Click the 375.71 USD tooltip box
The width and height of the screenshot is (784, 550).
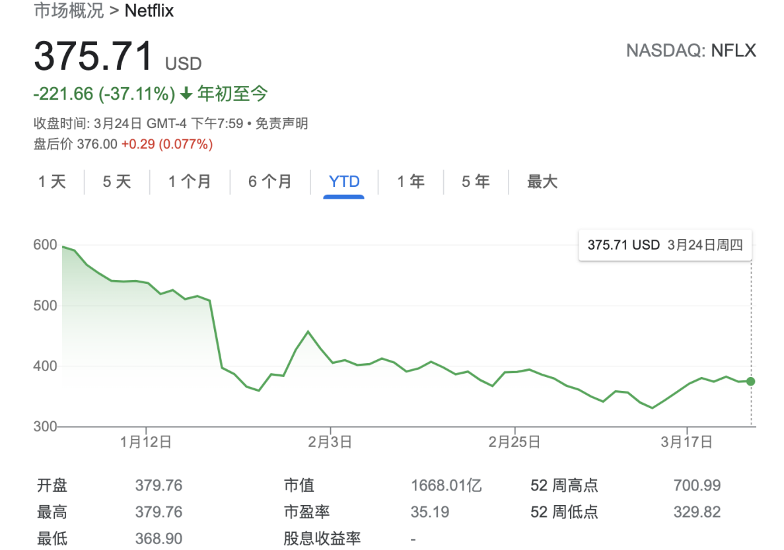pyautogui.click(x=664, y=245)
